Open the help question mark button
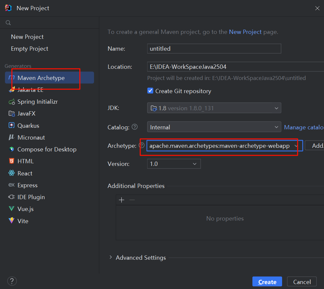The image size is (324, 289). (12, 281)
